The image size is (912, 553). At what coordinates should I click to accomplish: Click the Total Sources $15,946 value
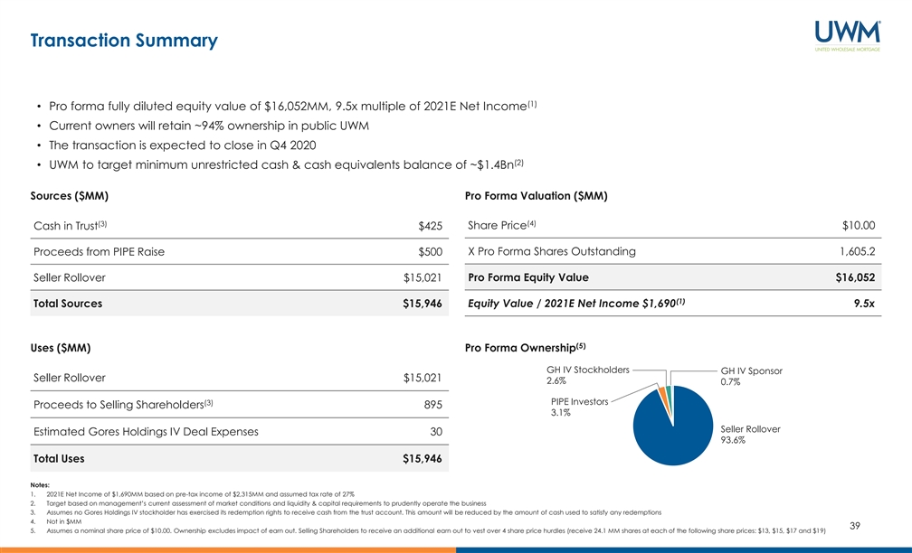422,304
